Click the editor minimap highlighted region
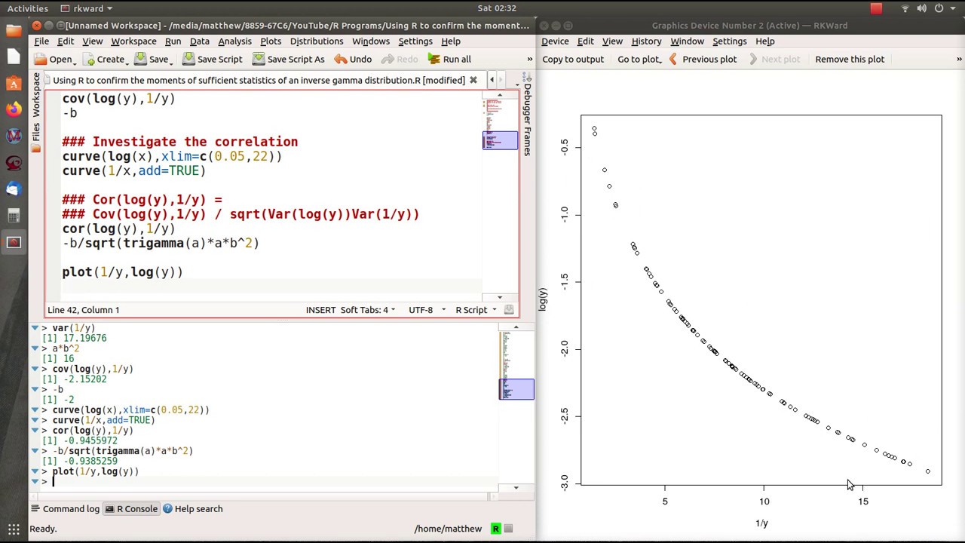 [500, 140]
